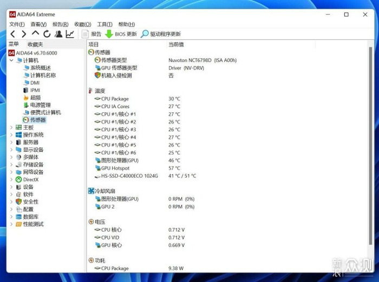Click the 设备 icon in the tree
The height and width of the screenshot is (282, 379).
18,187
